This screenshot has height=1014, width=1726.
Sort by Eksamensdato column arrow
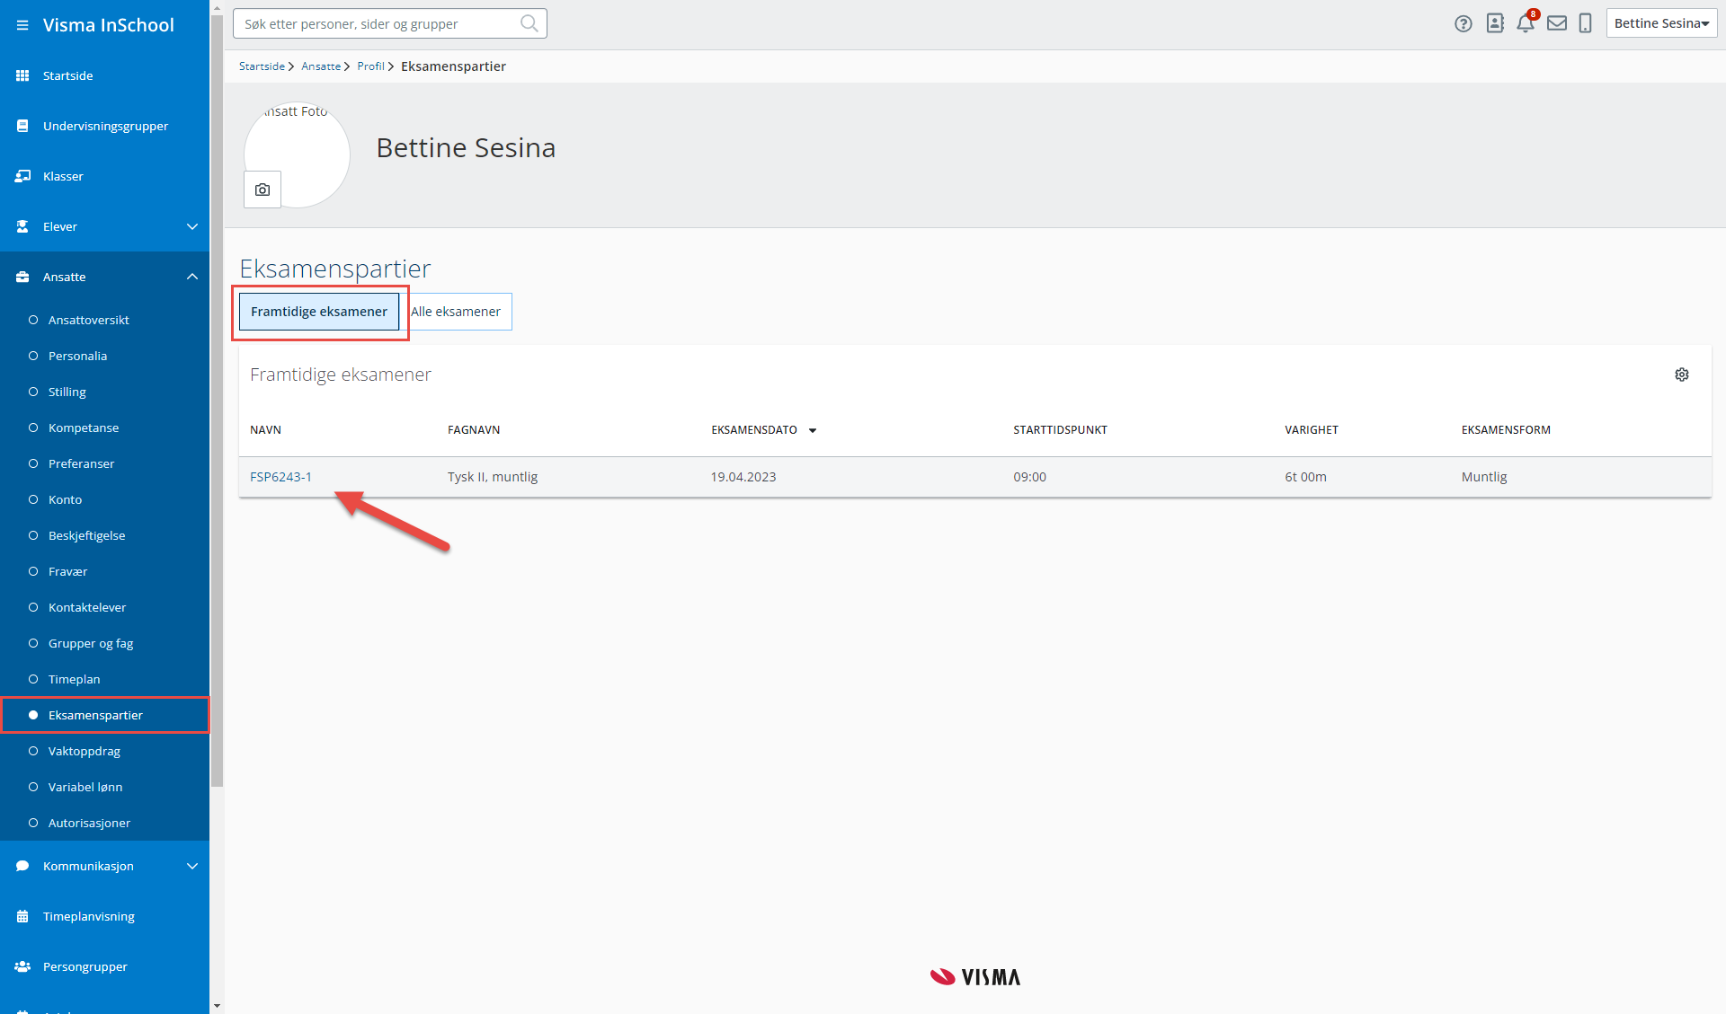click(x=813, y=430)
